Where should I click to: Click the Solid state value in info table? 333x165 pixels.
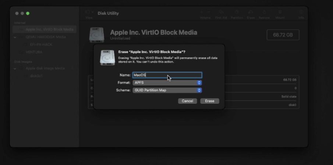pyautogui.click(x=288, y=97)
